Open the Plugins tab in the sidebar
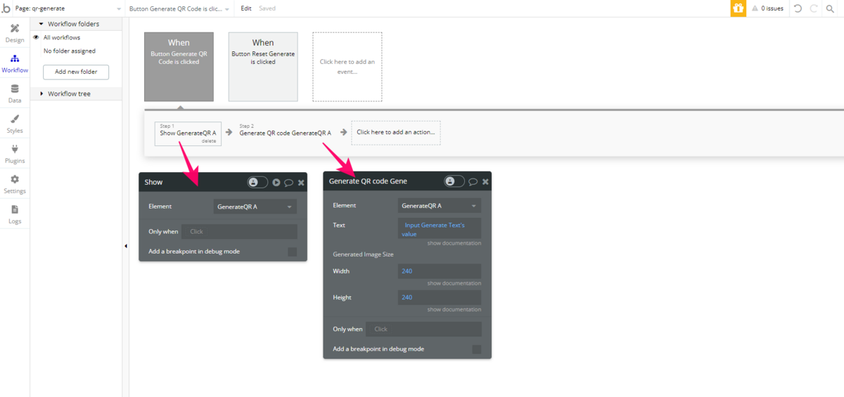844x397 pixels. coord(15,154)
